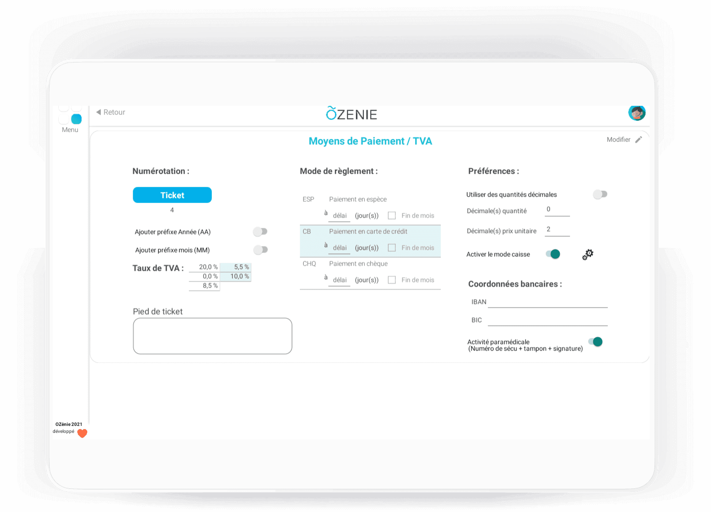Select the 0,0 % TVA rate
711x512 pixels.
[204, 276]
